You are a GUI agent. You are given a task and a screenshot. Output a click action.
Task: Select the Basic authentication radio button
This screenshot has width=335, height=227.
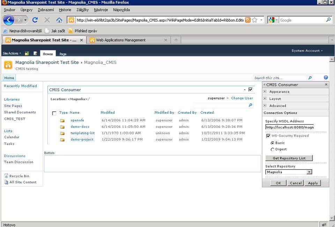[273, 143]
